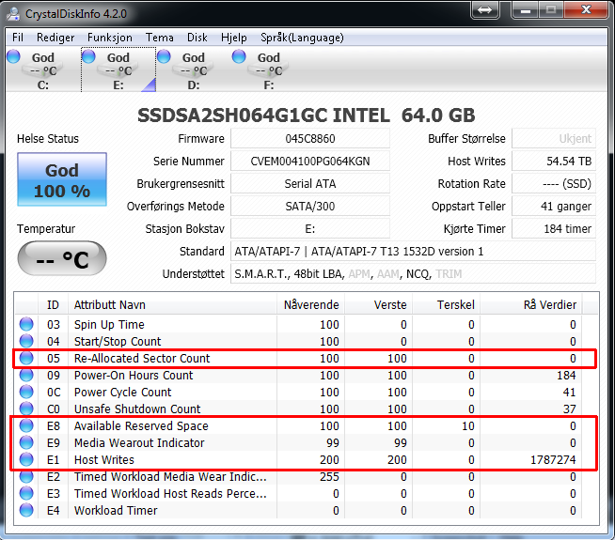Screen dimensions: 615x540
Task: Click status orb of Unsafe Shutdown Count row
Action: click(26, 409)
